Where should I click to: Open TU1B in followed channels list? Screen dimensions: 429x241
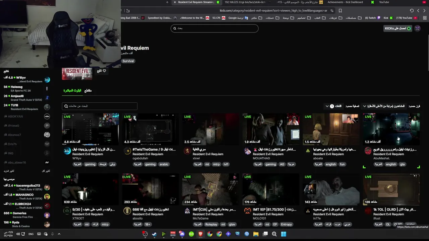27,107
